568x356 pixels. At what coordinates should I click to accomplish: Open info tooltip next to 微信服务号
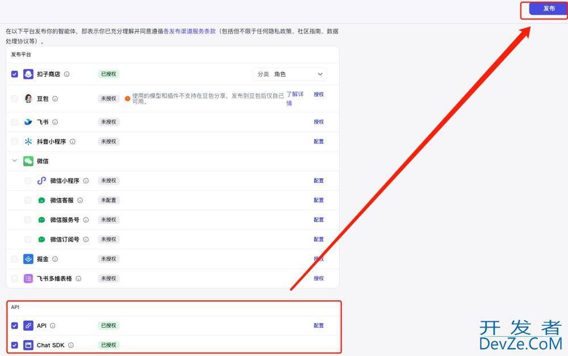pyautogui.click(x=86, y=220)
